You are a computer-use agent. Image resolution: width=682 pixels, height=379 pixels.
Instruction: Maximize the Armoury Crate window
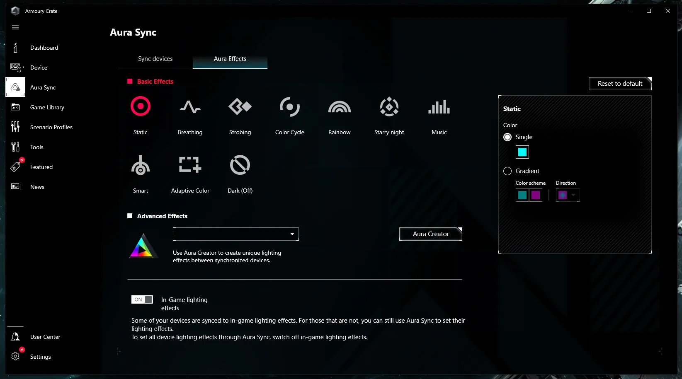pos(649,11)
